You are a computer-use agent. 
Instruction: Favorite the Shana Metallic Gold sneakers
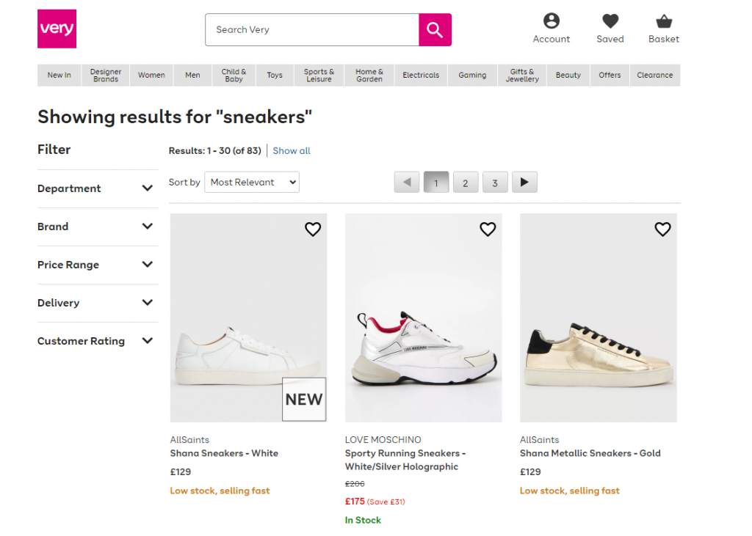click(662, 230)
